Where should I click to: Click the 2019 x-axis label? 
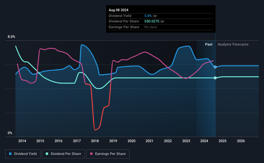coord(113,141)
